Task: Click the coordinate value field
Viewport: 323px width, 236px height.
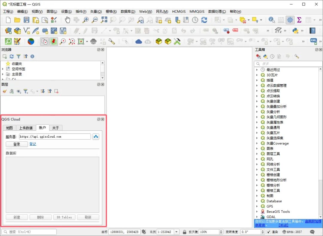Action: pos(124,232)
